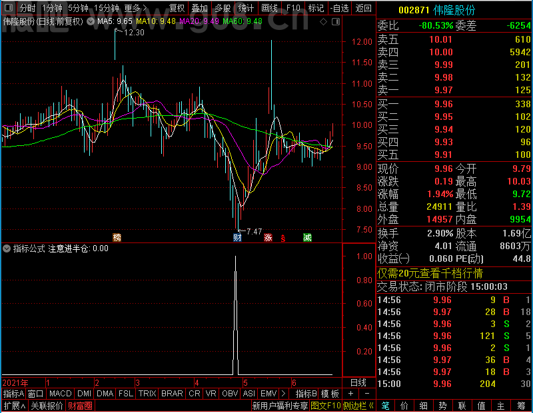The width and height of the screenshot is (533, 413).
Task: Click the minus zoom button on indicator bar
Action: tap(367, 394)
